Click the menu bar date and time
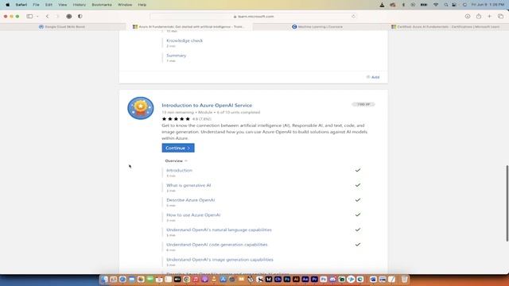Screen dimensions: 509x286 coord(488,5)
